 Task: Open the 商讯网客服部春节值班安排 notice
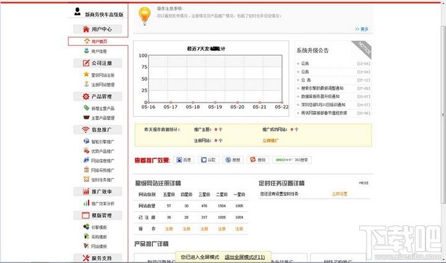pyautogui.click(x=324, y=113)
